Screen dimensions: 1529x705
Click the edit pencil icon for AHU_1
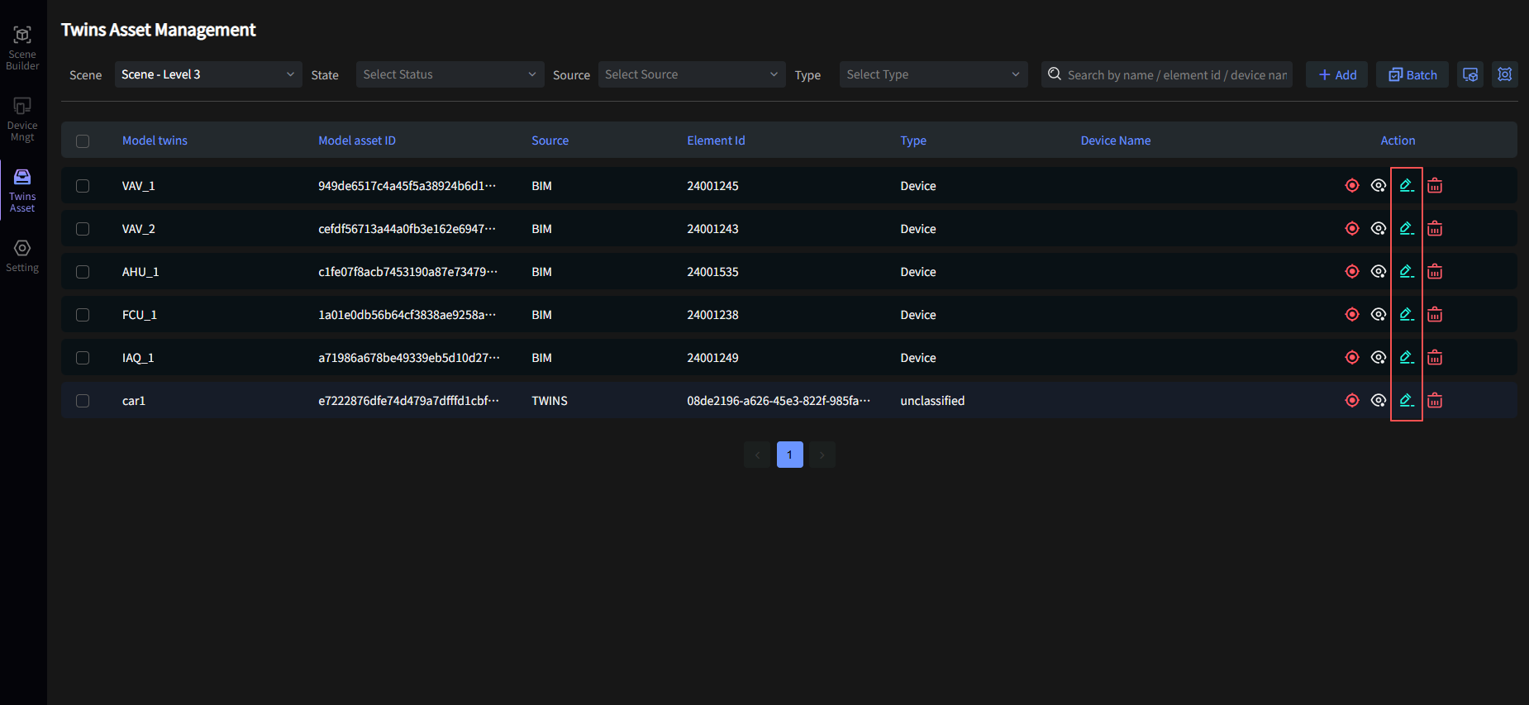coord(1406,271)
